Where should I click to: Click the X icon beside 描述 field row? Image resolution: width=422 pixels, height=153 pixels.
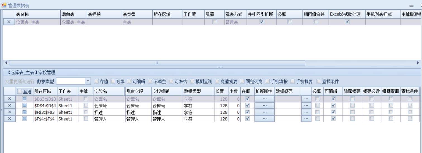[x=9, y=112]
